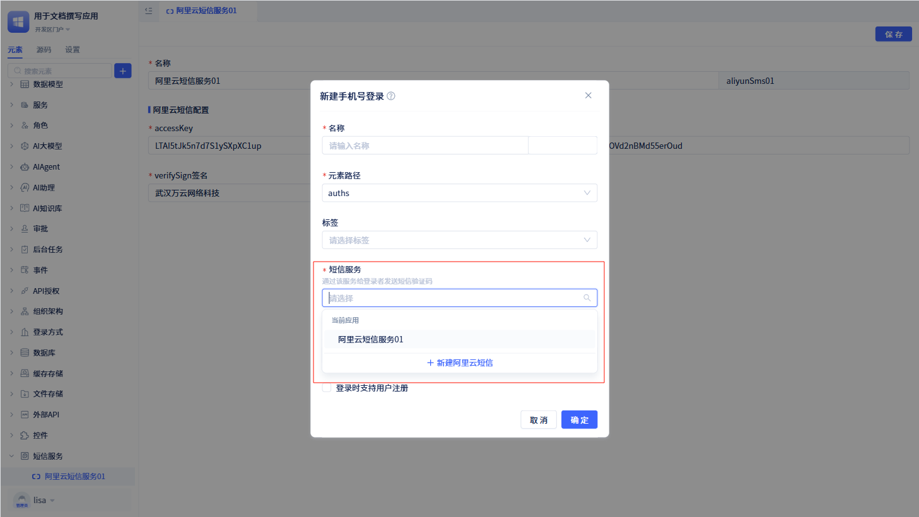Click the 数据库 database icon
919x517 pixels.
click(x=25, y=353)
